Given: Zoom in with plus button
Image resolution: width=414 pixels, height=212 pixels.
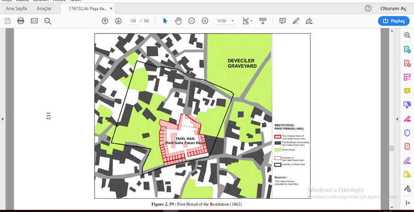Looking at the screenshot, I should (204, 21).
